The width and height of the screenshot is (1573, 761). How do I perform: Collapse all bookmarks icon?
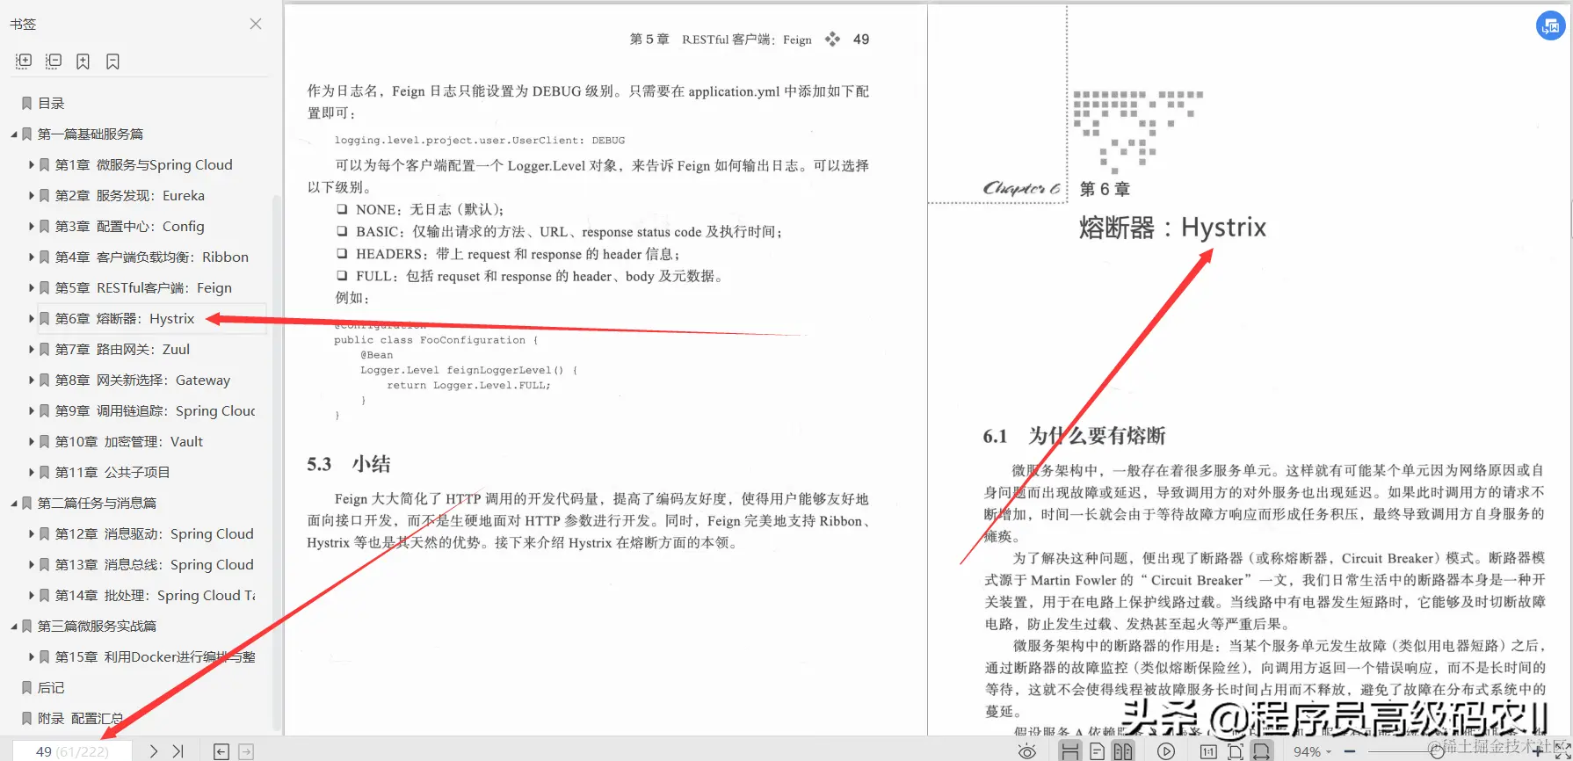click(54, 62)
